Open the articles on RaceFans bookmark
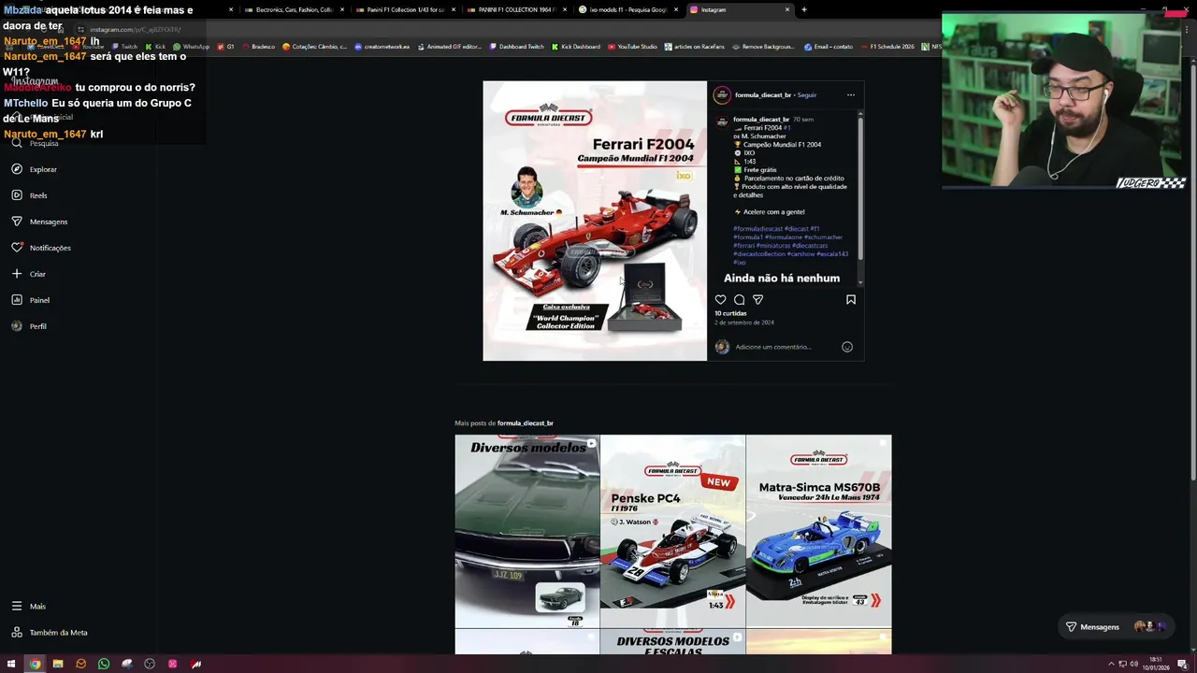 coord(695,47)
